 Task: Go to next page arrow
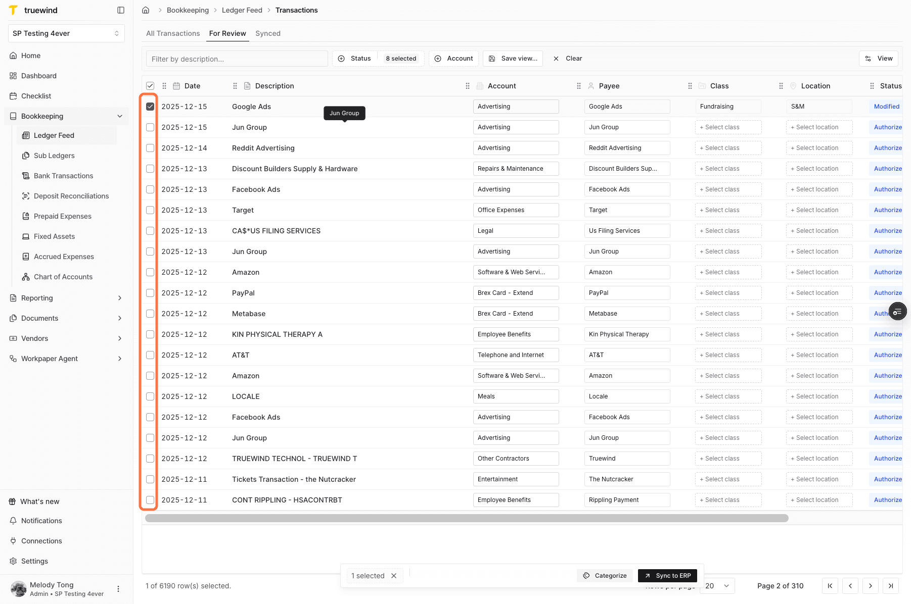[871, 586]
